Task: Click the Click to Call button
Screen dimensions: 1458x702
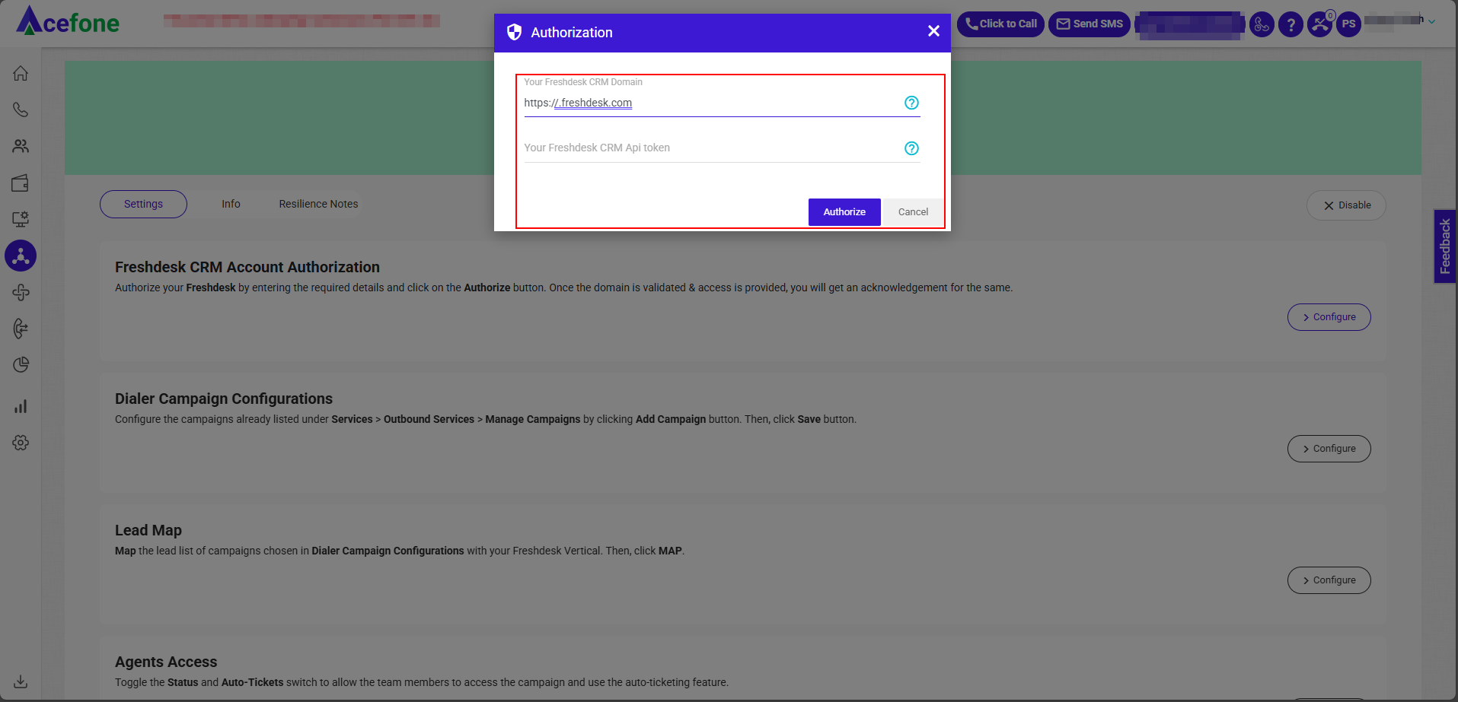Action: (x=1000, y=24)
